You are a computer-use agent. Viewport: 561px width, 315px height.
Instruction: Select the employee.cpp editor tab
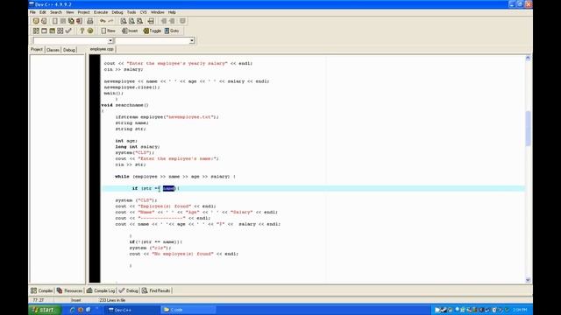pyautogui.click(x=102, y=49)
